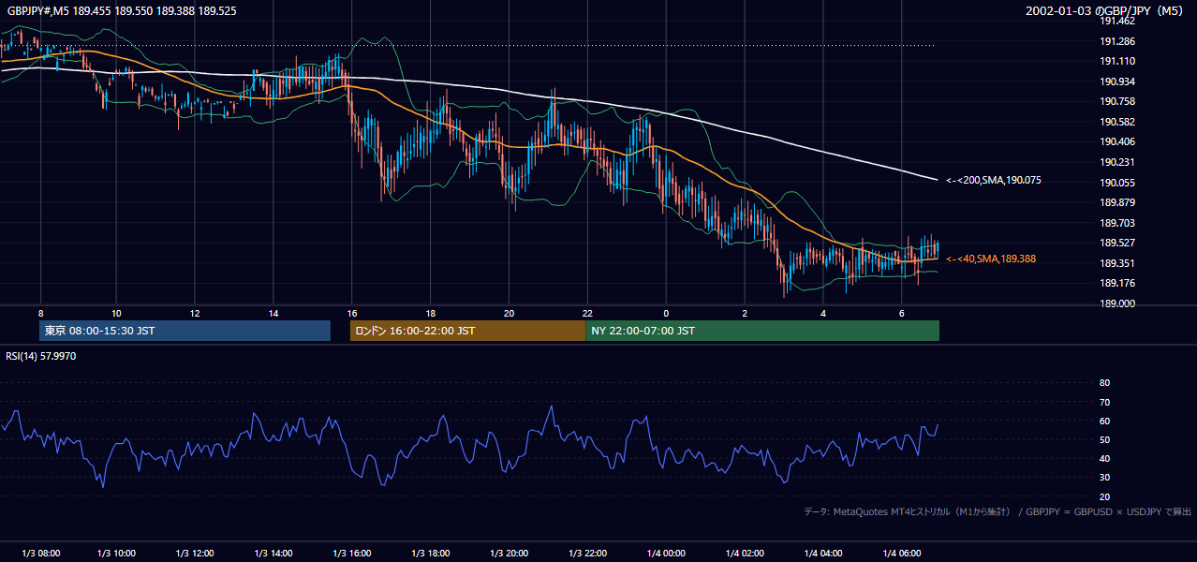Click the MetaQuotes MT4 data source footnote

pyautogui.click(x=997, y=511)
